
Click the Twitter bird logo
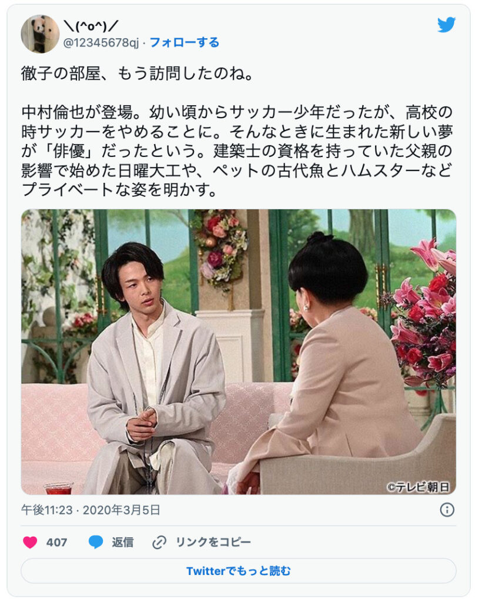446,25
